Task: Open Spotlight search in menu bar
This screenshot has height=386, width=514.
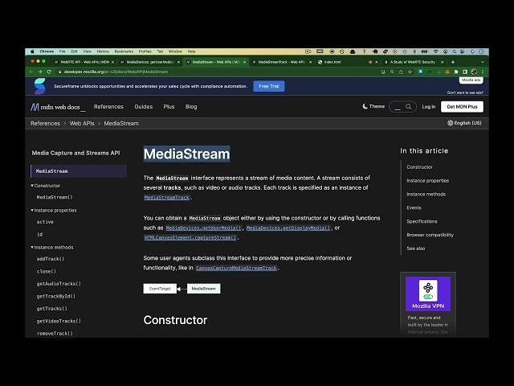Action: coord(455,51)
